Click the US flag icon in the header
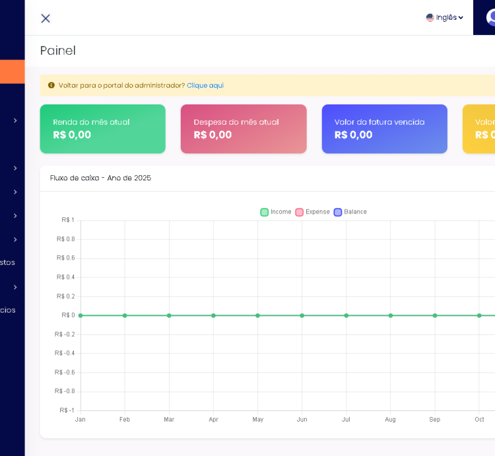This screenshot has height=456, width=495. 430,18
